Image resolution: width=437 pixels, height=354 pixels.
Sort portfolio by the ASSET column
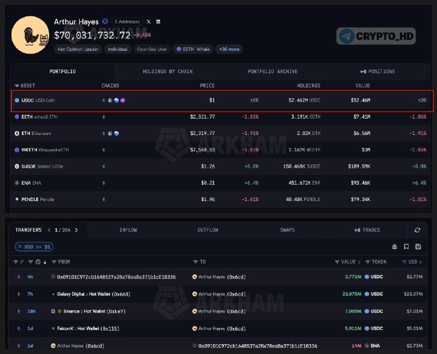click(x=25, y=86)
